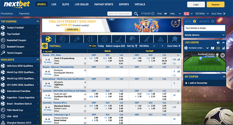Select the volleyball sport icon tab

coord(105,39)
